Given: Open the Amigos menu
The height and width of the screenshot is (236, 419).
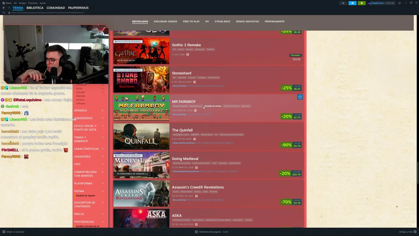Looking at the screenshot, I should click(23, 3).
